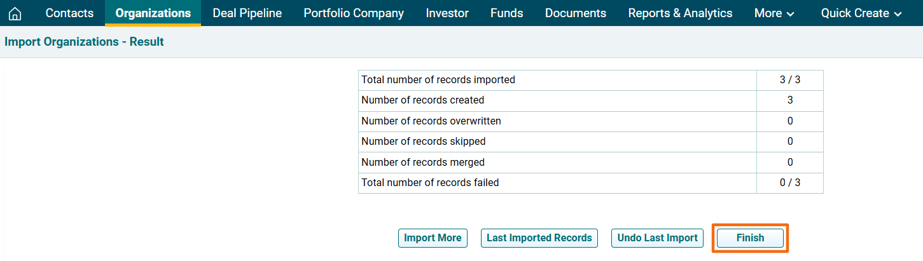Select the Total number of records imported row
The height and width of the screenshot is (261, 923).
pyautogui.click(x=438, y=80)
